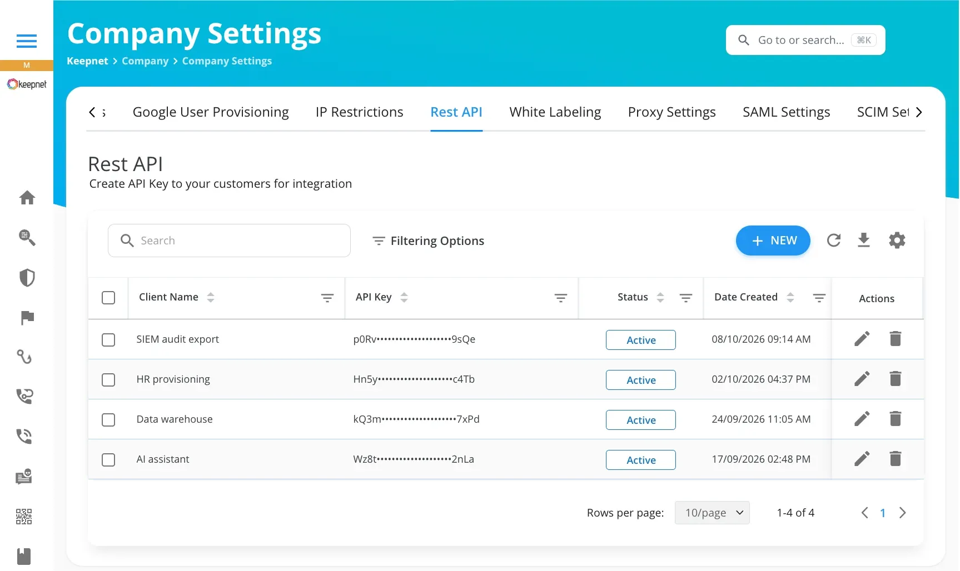Open the rows per page dropdown
The width and height of the screenshot is (960, 571).
tap(712, 513)
